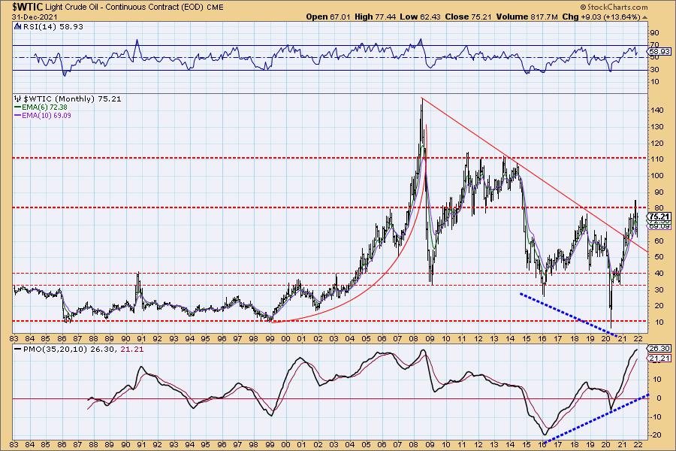
Task: Click the 130 price axis label
Action: click(656, 127)
